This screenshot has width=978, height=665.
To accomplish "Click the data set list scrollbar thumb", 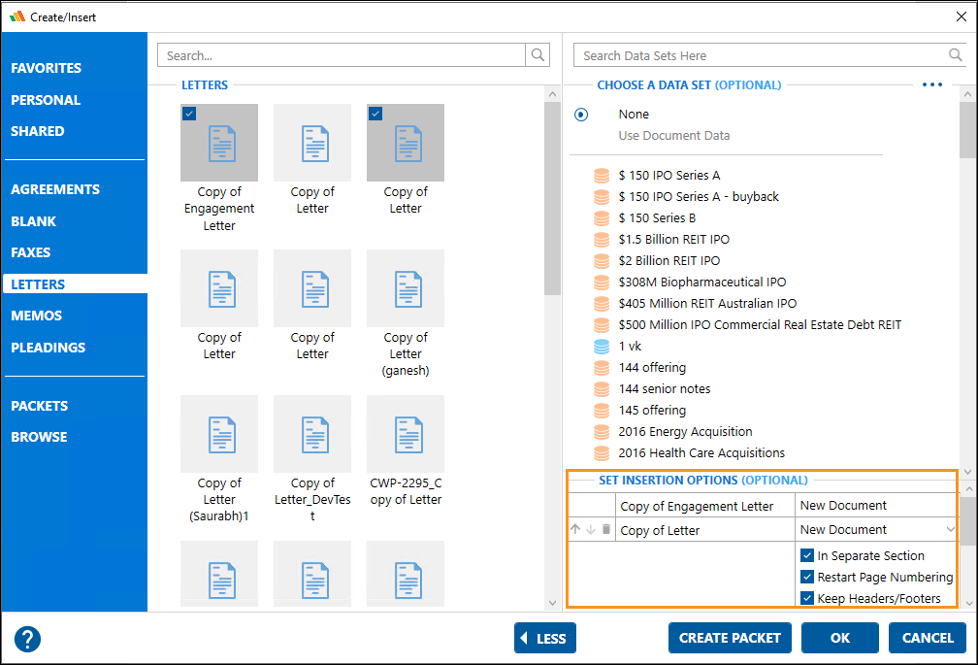I will pos(967,130).
